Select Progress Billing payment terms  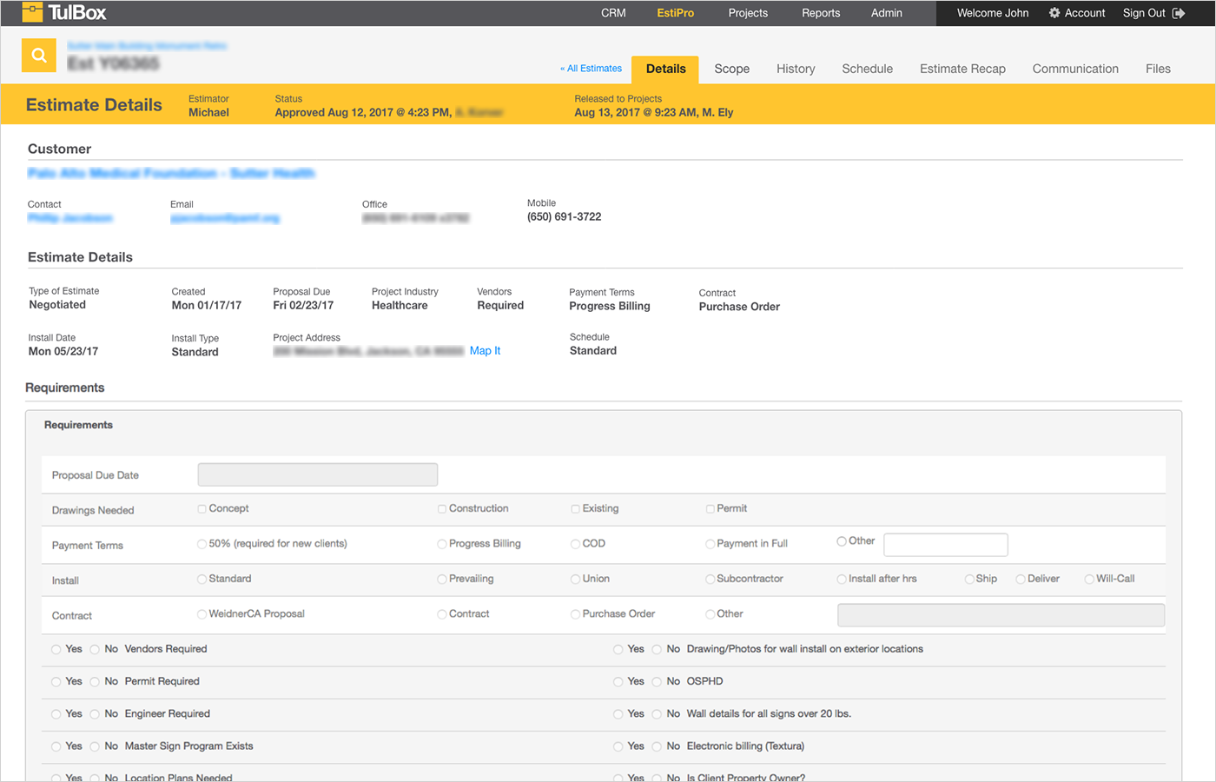click(442, 544)
